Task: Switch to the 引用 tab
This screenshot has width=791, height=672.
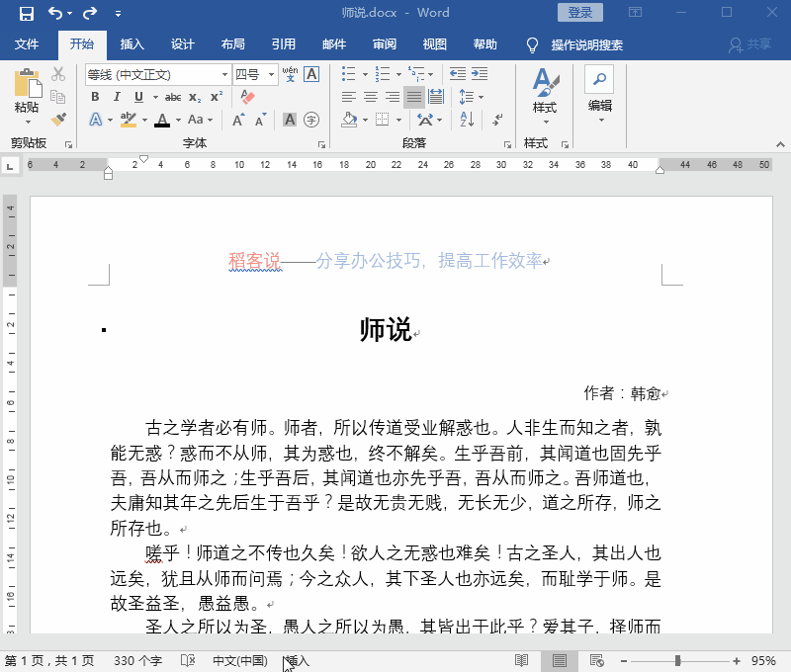Action: (x=284, y=44)
